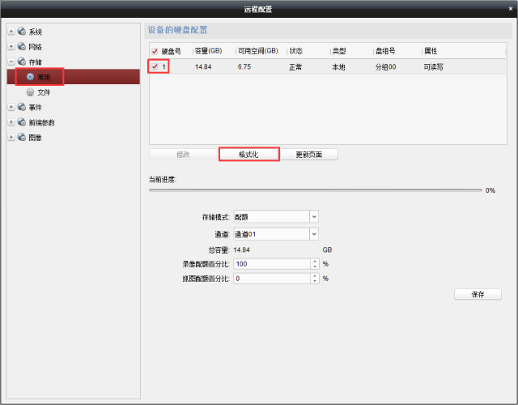Select the 常用 gear icon under 存储
The height and width of the screenshot is (405, 518).
pyautogui.click(x=30, y=77)
